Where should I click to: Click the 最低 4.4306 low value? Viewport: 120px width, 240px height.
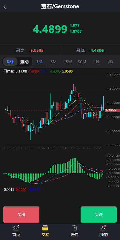coord(97,50)
